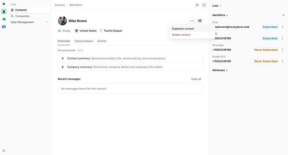
Task: Generate the Contact summary
Action: click(x=131, y=59)
